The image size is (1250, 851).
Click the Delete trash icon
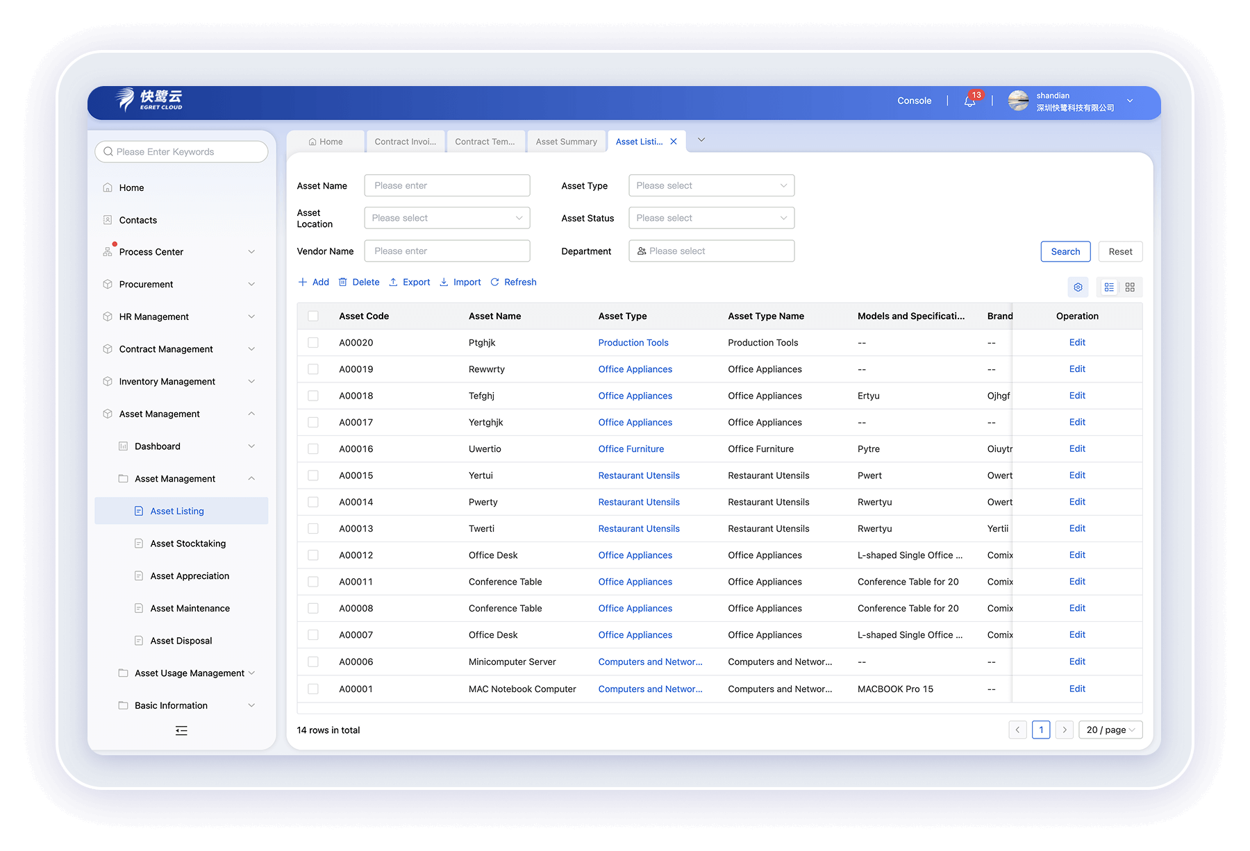(343, 283)
